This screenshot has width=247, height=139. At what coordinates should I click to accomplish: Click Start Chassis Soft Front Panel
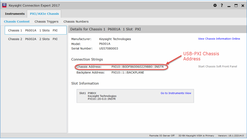coord(217,67)
